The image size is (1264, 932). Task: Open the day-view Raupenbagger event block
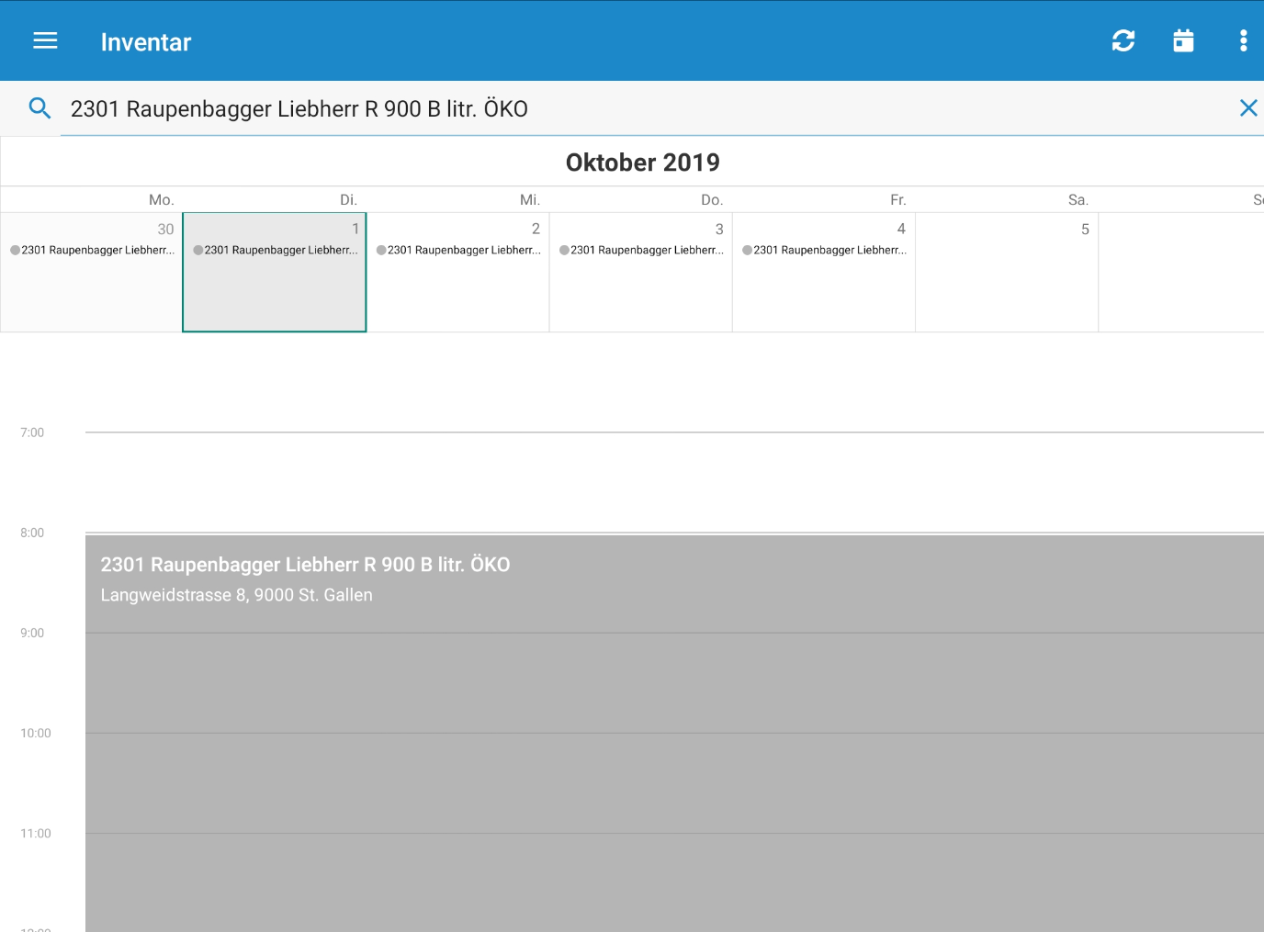point(674,733)
